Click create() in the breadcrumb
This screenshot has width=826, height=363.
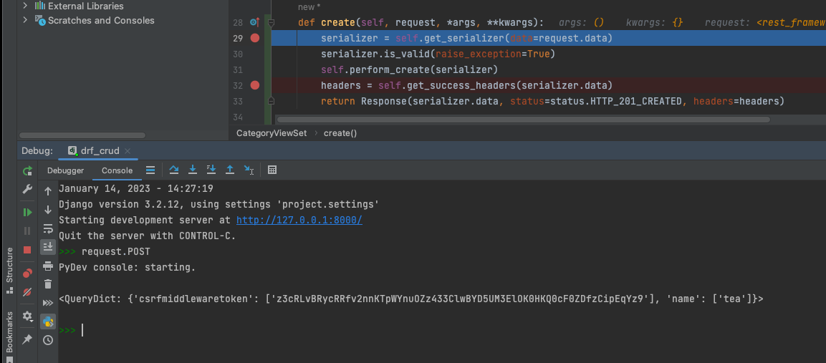point(340,133)
